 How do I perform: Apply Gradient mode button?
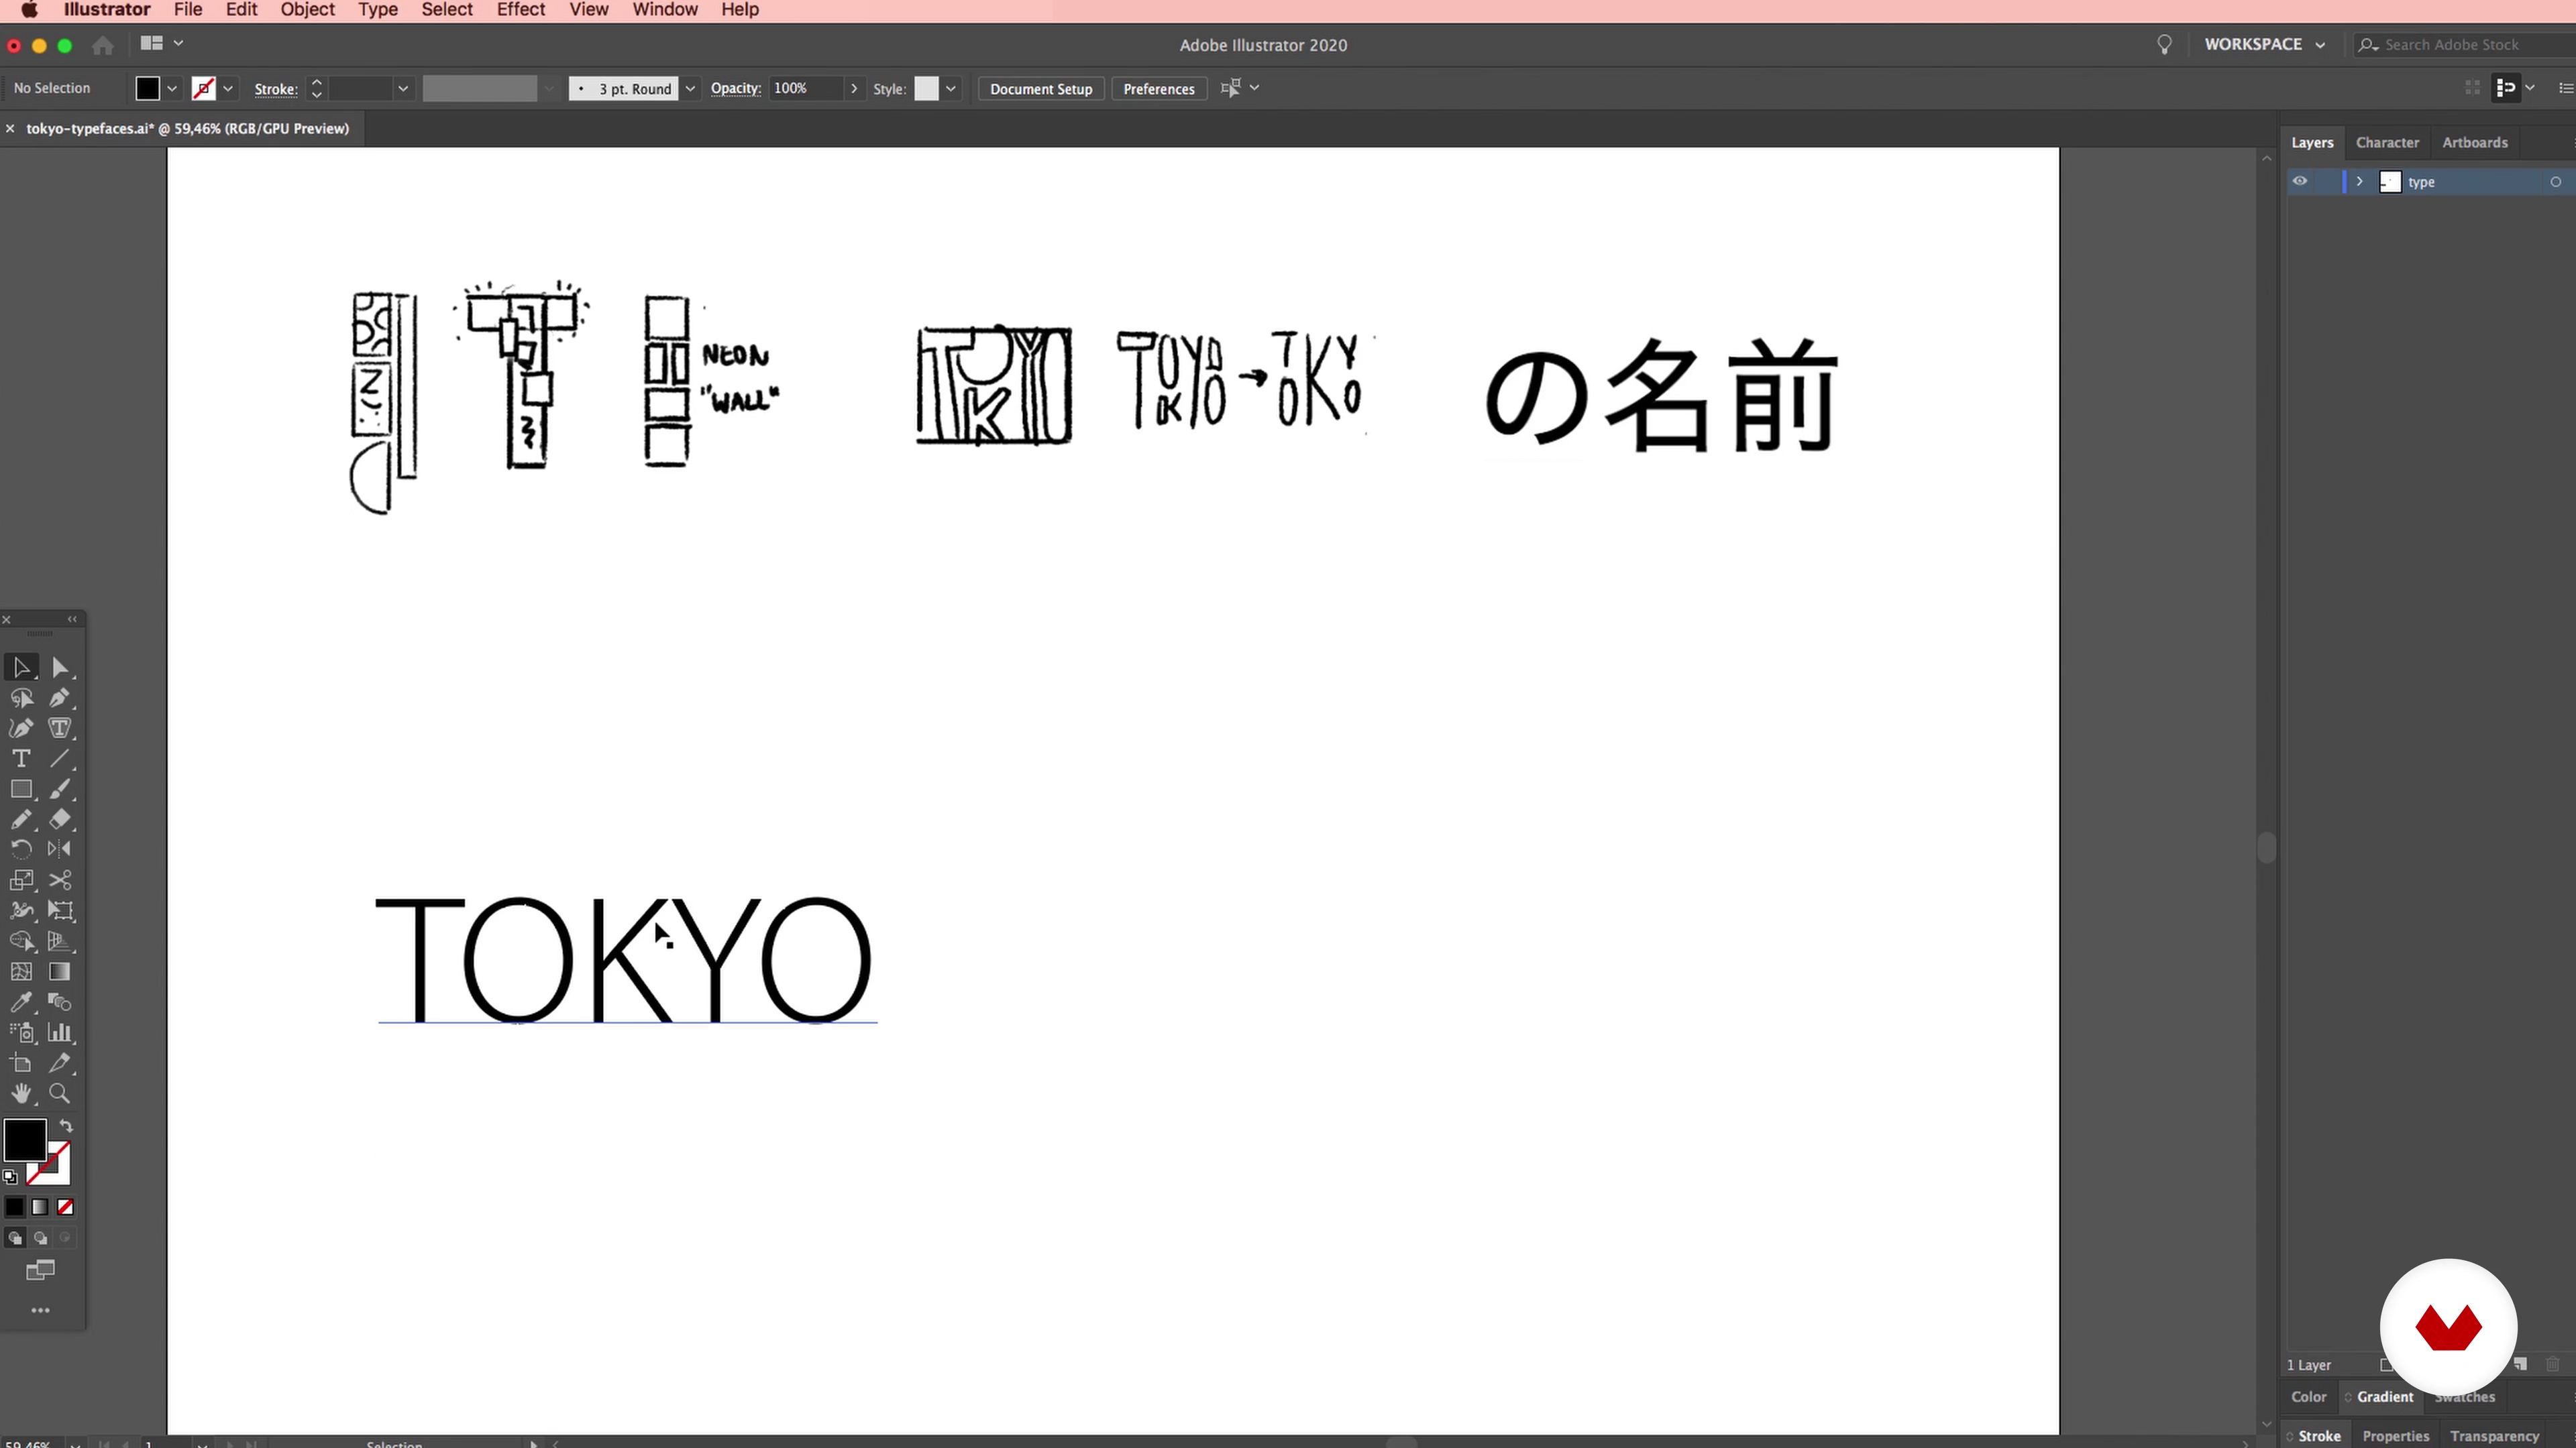(40, 1207)
